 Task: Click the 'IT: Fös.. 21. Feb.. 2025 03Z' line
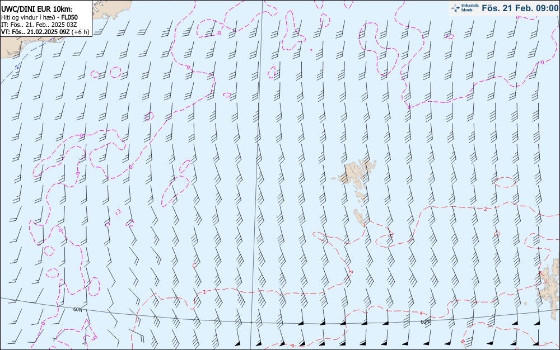pyautogui.click(x=39, y=25)
